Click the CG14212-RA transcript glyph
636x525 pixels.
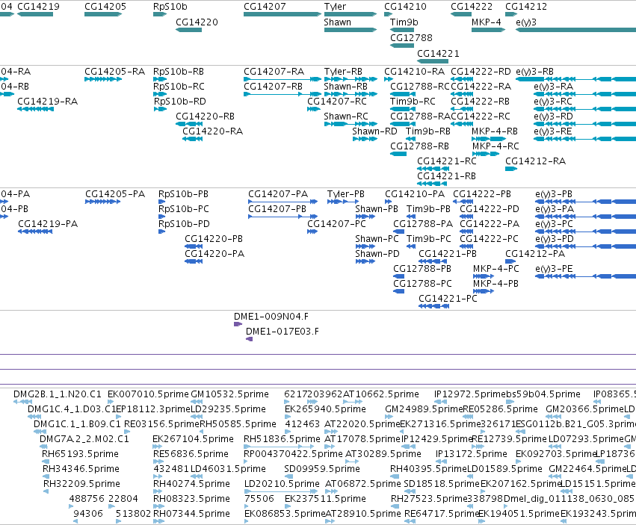coord(511,169)
